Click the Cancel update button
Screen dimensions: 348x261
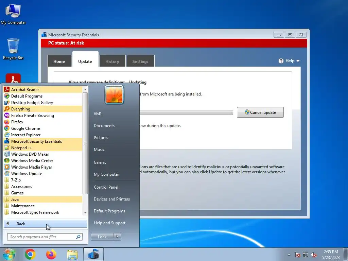click(260, 112)
